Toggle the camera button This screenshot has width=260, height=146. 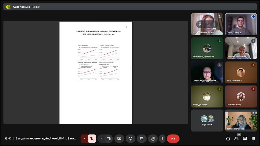[108, 139]
